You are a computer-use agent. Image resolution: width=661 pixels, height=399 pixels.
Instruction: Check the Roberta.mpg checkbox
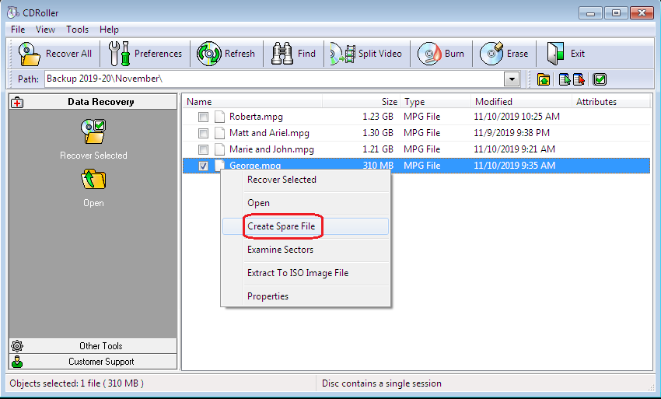pos(203,117)
